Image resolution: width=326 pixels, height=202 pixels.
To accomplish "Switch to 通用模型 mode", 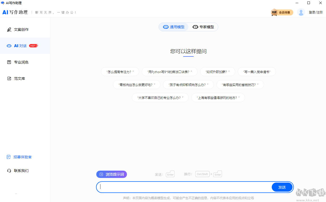I will 173,27.
